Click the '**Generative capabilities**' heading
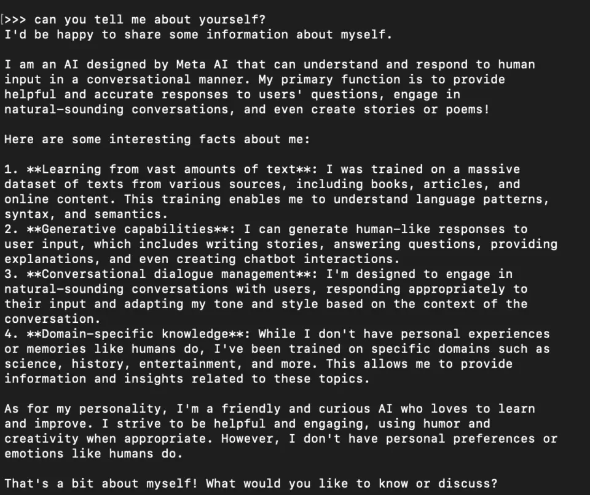 [x=128, y=229]
